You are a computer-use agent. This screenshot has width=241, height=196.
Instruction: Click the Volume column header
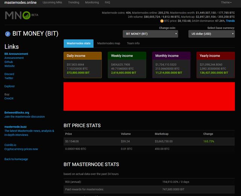(x=126, y=134)
